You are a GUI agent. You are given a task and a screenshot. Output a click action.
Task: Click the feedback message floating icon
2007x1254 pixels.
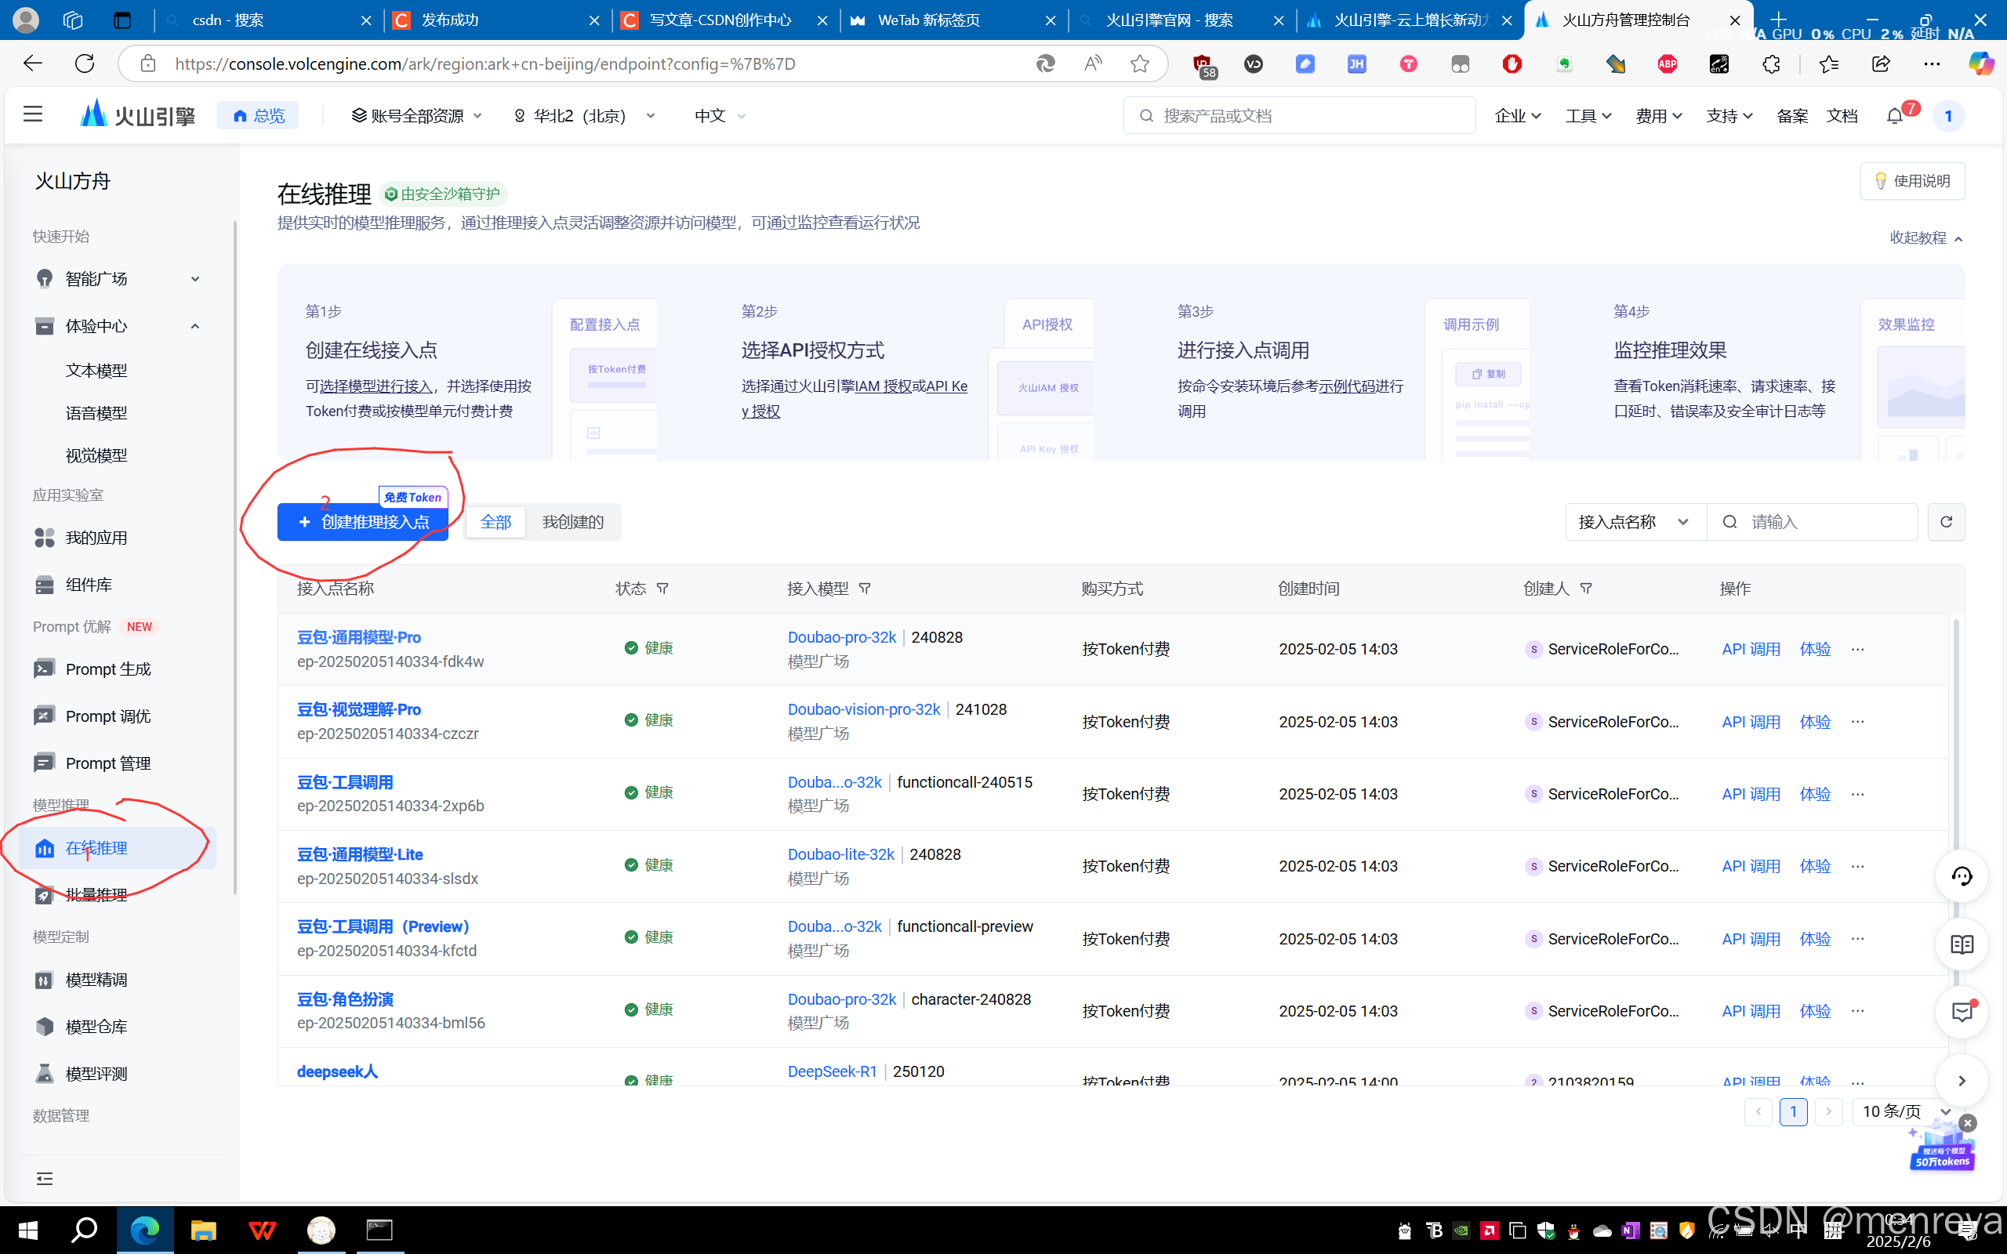(1962, 1012)
